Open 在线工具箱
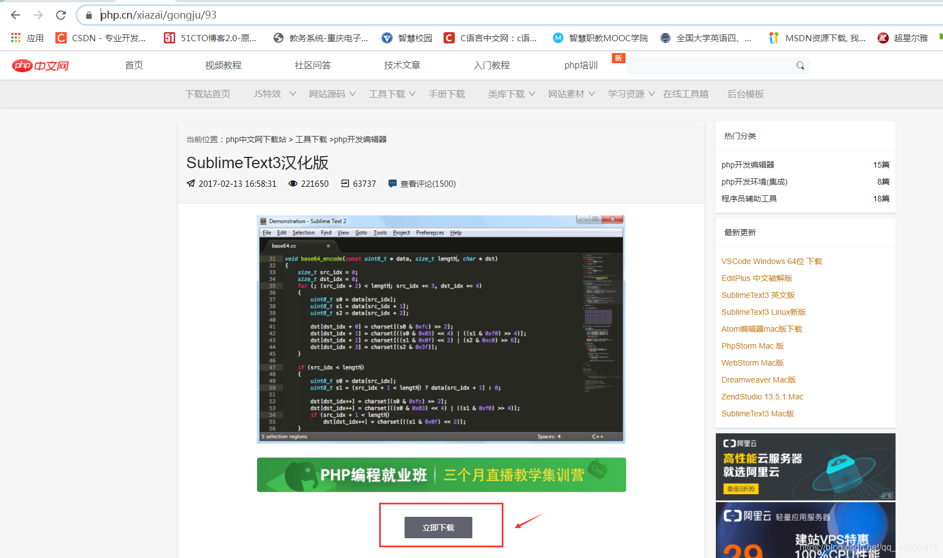This screenshot has width=943, height=558. 686,94
